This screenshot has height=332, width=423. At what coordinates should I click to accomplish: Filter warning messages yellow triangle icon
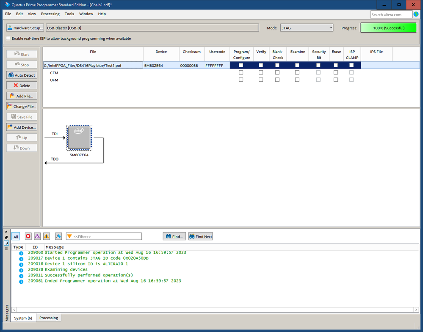47,236
